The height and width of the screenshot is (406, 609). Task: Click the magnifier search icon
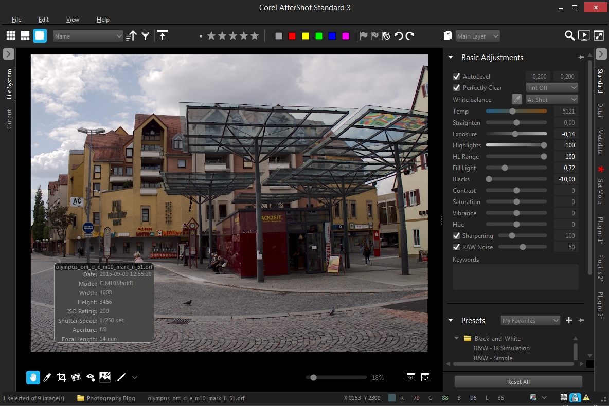569,35
